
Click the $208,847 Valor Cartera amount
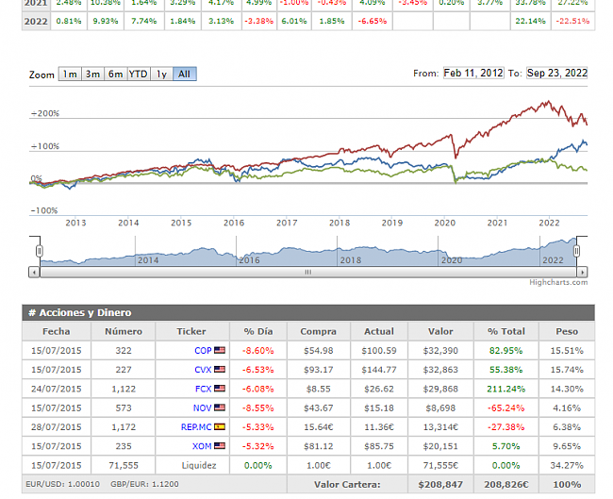pyautogui.click(x=440, y=485)
